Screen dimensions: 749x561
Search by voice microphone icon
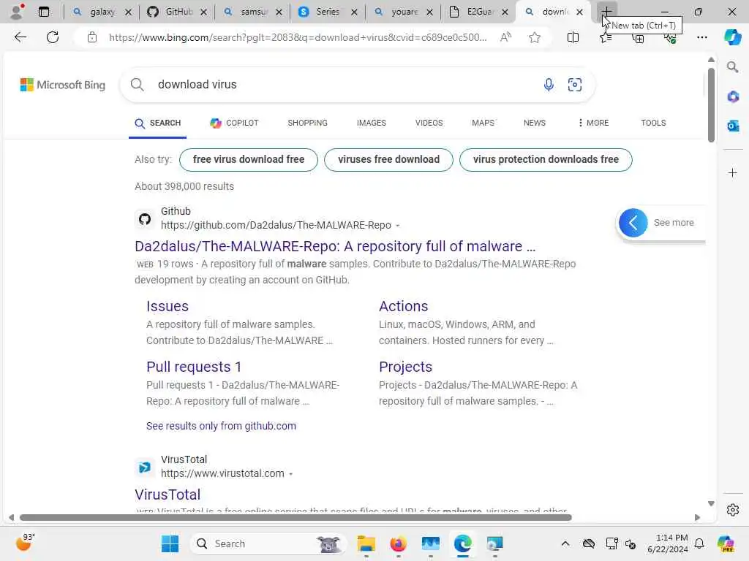click(549, 85)
